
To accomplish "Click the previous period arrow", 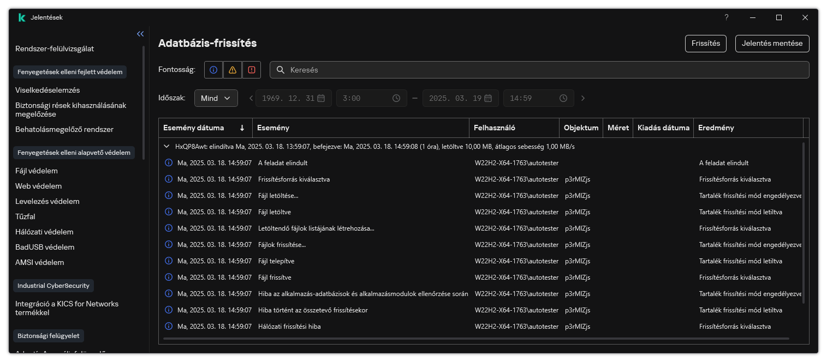I will 251,98.
